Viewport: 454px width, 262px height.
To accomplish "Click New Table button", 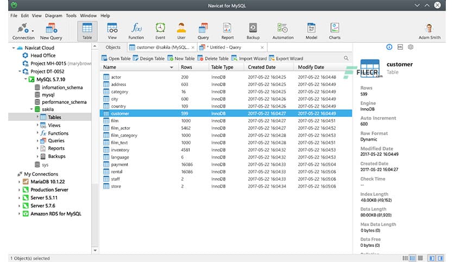I will tap(181, 58).
